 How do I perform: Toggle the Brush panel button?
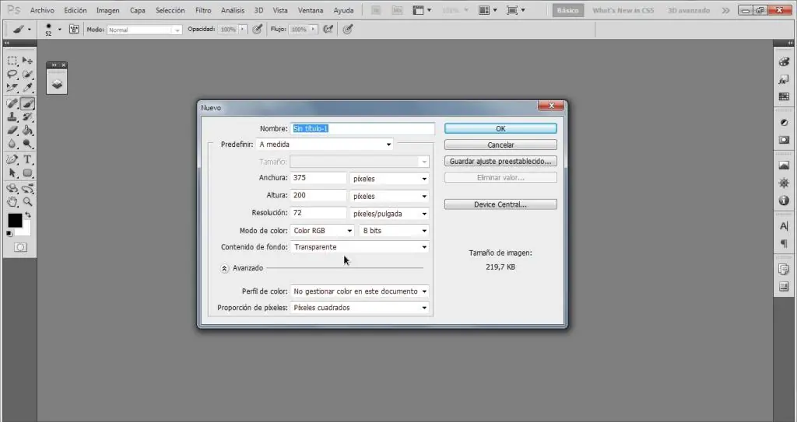pos(74,30)
